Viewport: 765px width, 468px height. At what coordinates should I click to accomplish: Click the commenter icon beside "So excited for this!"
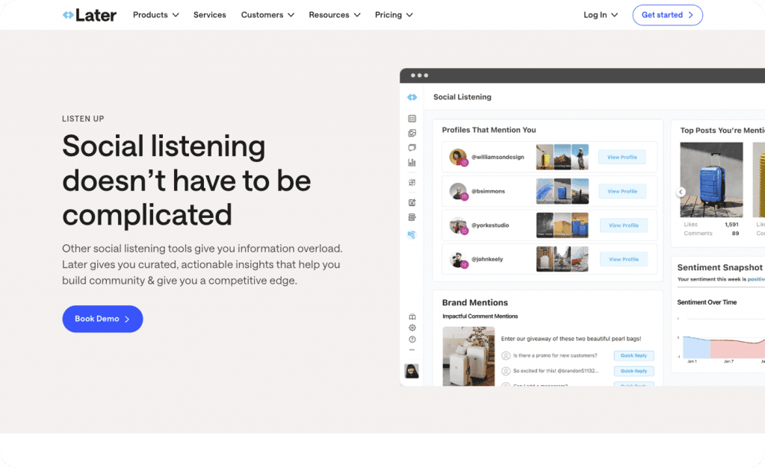click(x=506, y=371)
